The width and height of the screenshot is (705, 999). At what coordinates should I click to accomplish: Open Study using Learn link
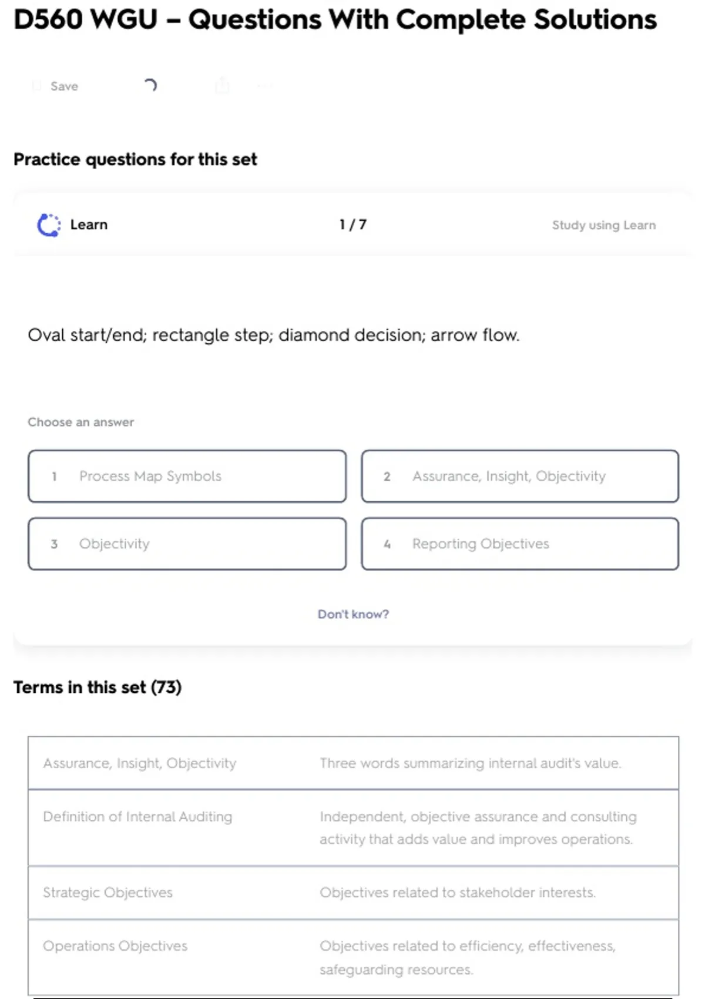coord(603,225)
